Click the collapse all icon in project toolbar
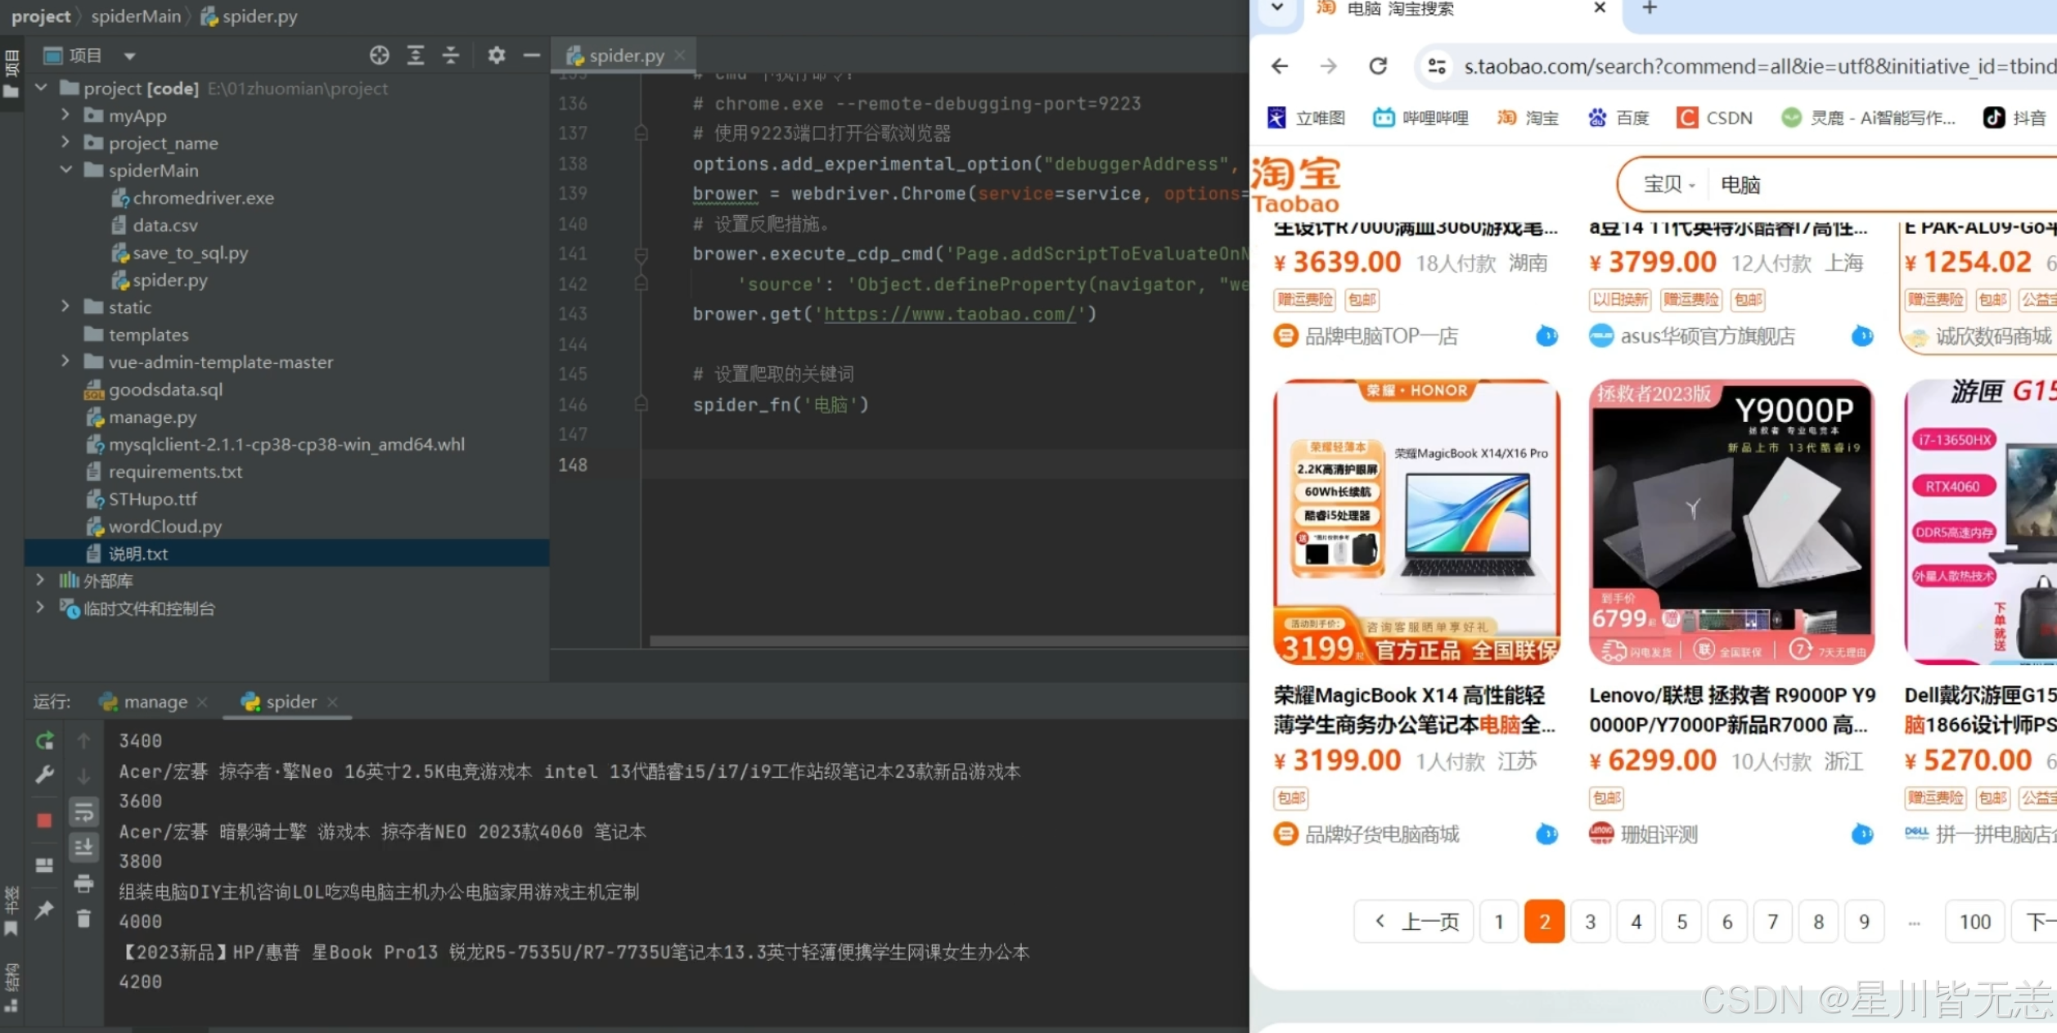This screenshot has width=2057, height=1033. [451, 56]
